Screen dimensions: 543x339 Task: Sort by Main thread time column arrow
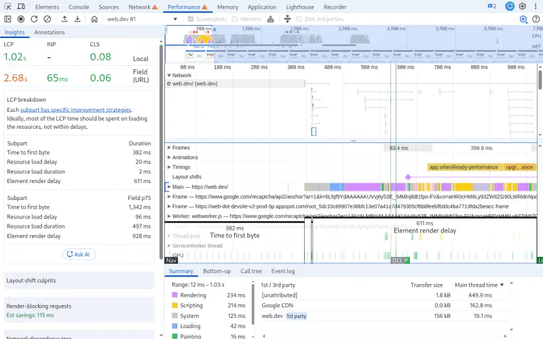[502, 285]
